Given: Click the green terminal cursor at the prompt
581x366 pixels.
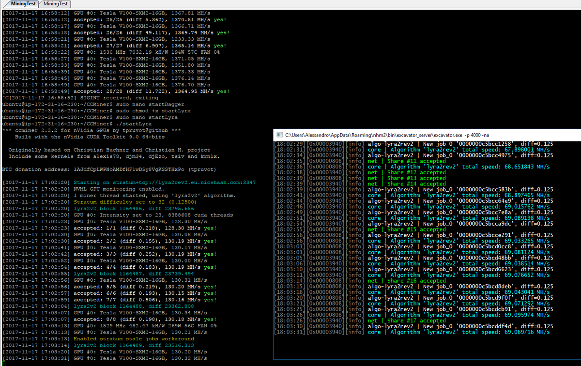Looking at the screenshot, I should click(x=3, y=364).
